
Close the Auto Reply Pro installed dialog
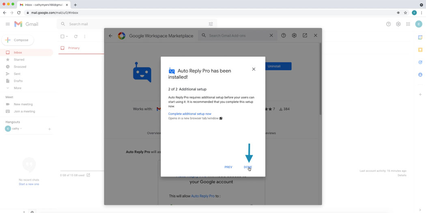[254, 69]
